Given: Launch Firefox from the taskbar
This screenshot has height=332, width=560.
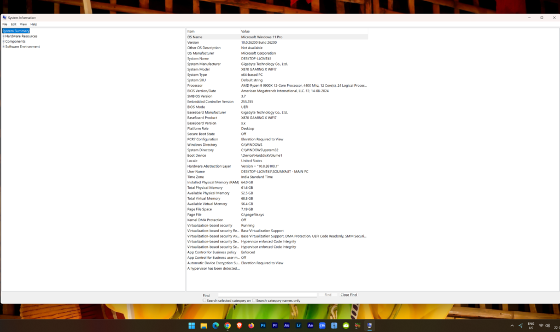Looking at the screenshot, I should 251,325.
